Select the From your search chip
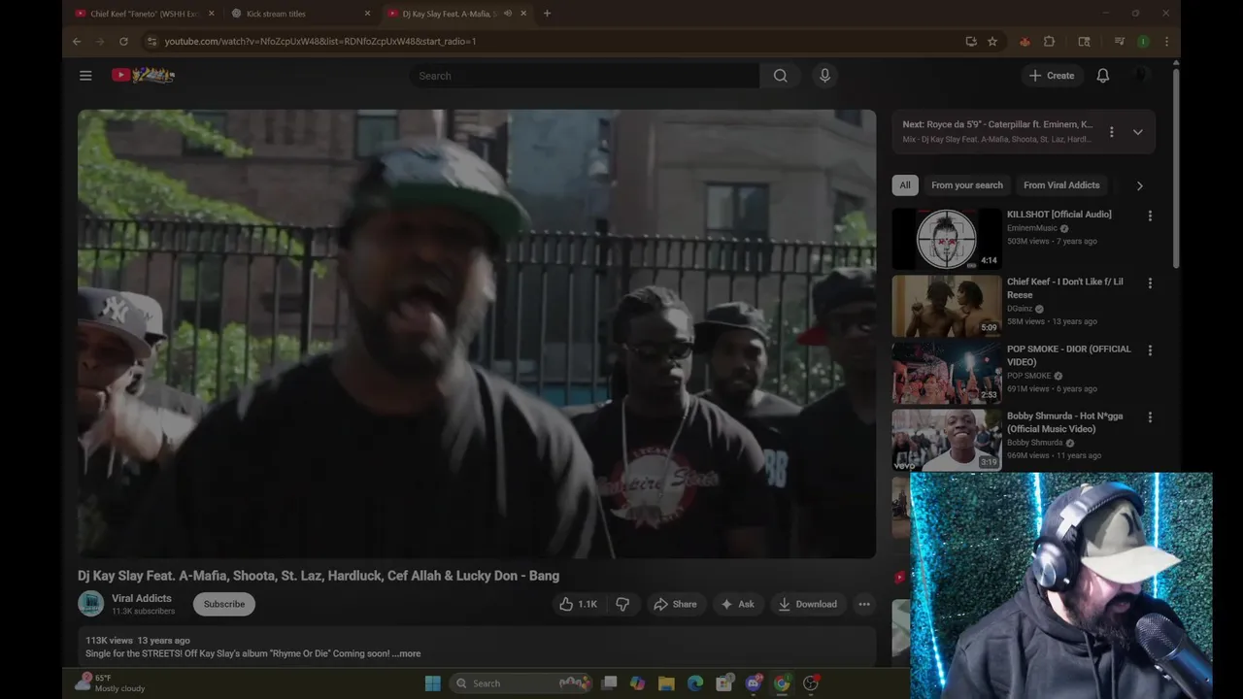Viewport: 1243px width, 699px height. pos(967,185)
